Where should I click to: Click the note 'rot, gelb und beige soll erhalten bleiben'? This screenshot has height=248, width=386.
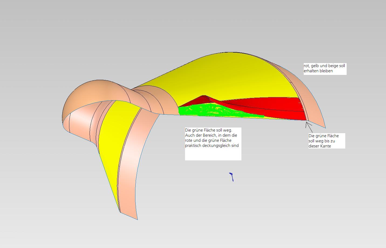(325, 69)
